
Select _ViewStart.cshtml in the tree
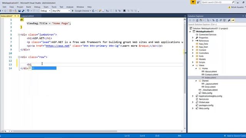(210, 90)
